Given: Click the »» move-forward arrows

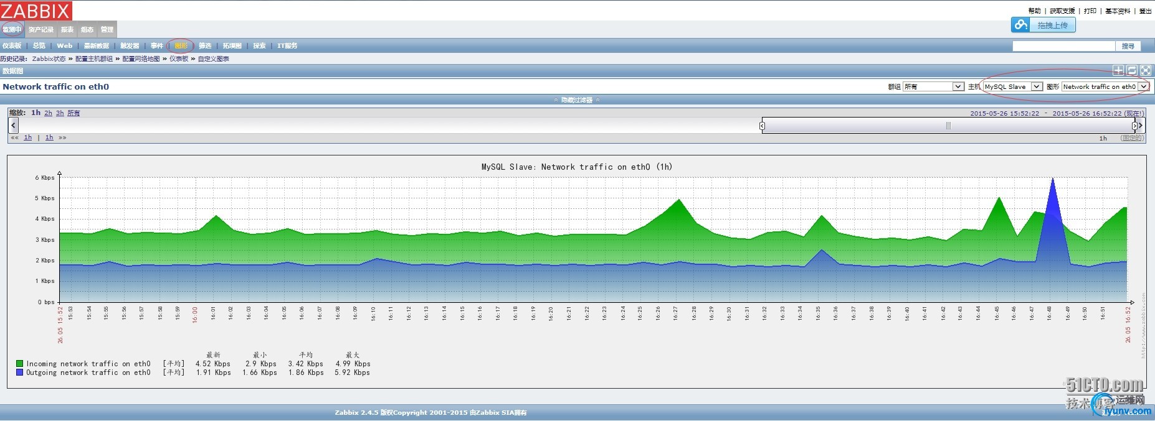Looking at the screenshot, I should pos(62,138).
